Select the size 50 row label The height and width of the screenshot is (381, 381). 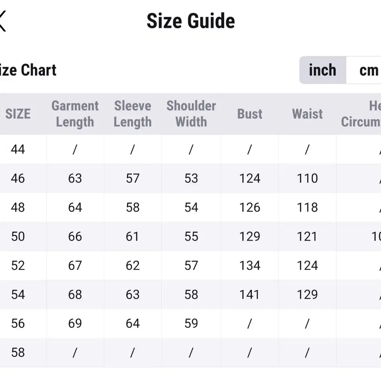(18, 237)
